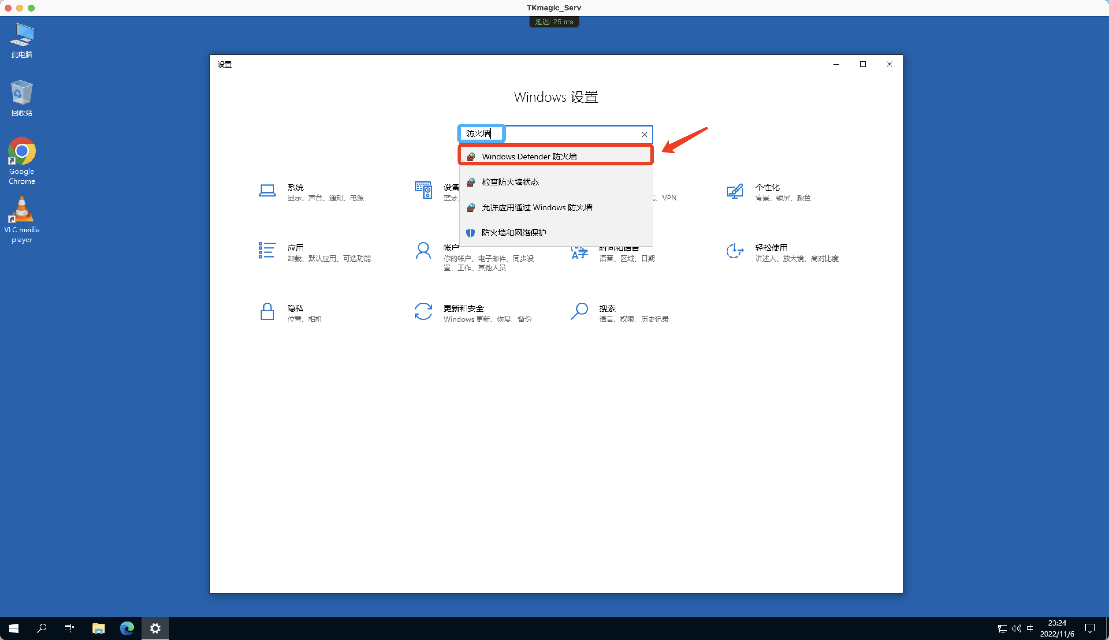Launch Microsoft Edge from the taskbar
Image resolution: width=1109 pixels, height=640 pixels.
(x=127, y=628)
